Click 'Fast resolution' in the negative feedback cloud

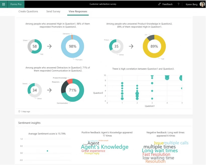coord(156,154)
